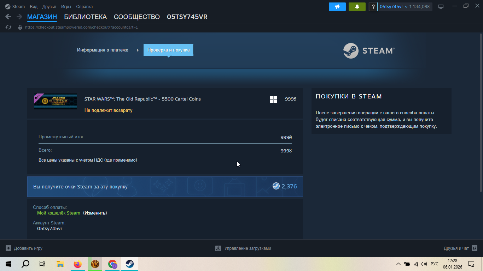Viewport: 483px width, 271px height.
Task: Open Друзья и чат panel
Action: click(460, 248)
